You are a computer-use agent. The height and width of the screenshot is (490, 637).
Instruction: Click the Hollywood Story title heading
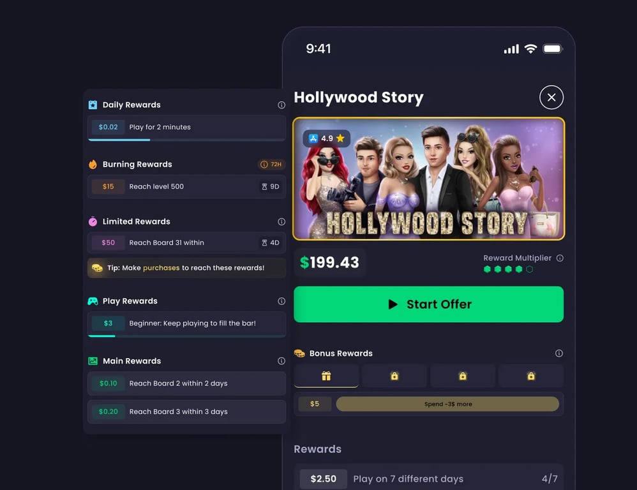tap(359, 98)
